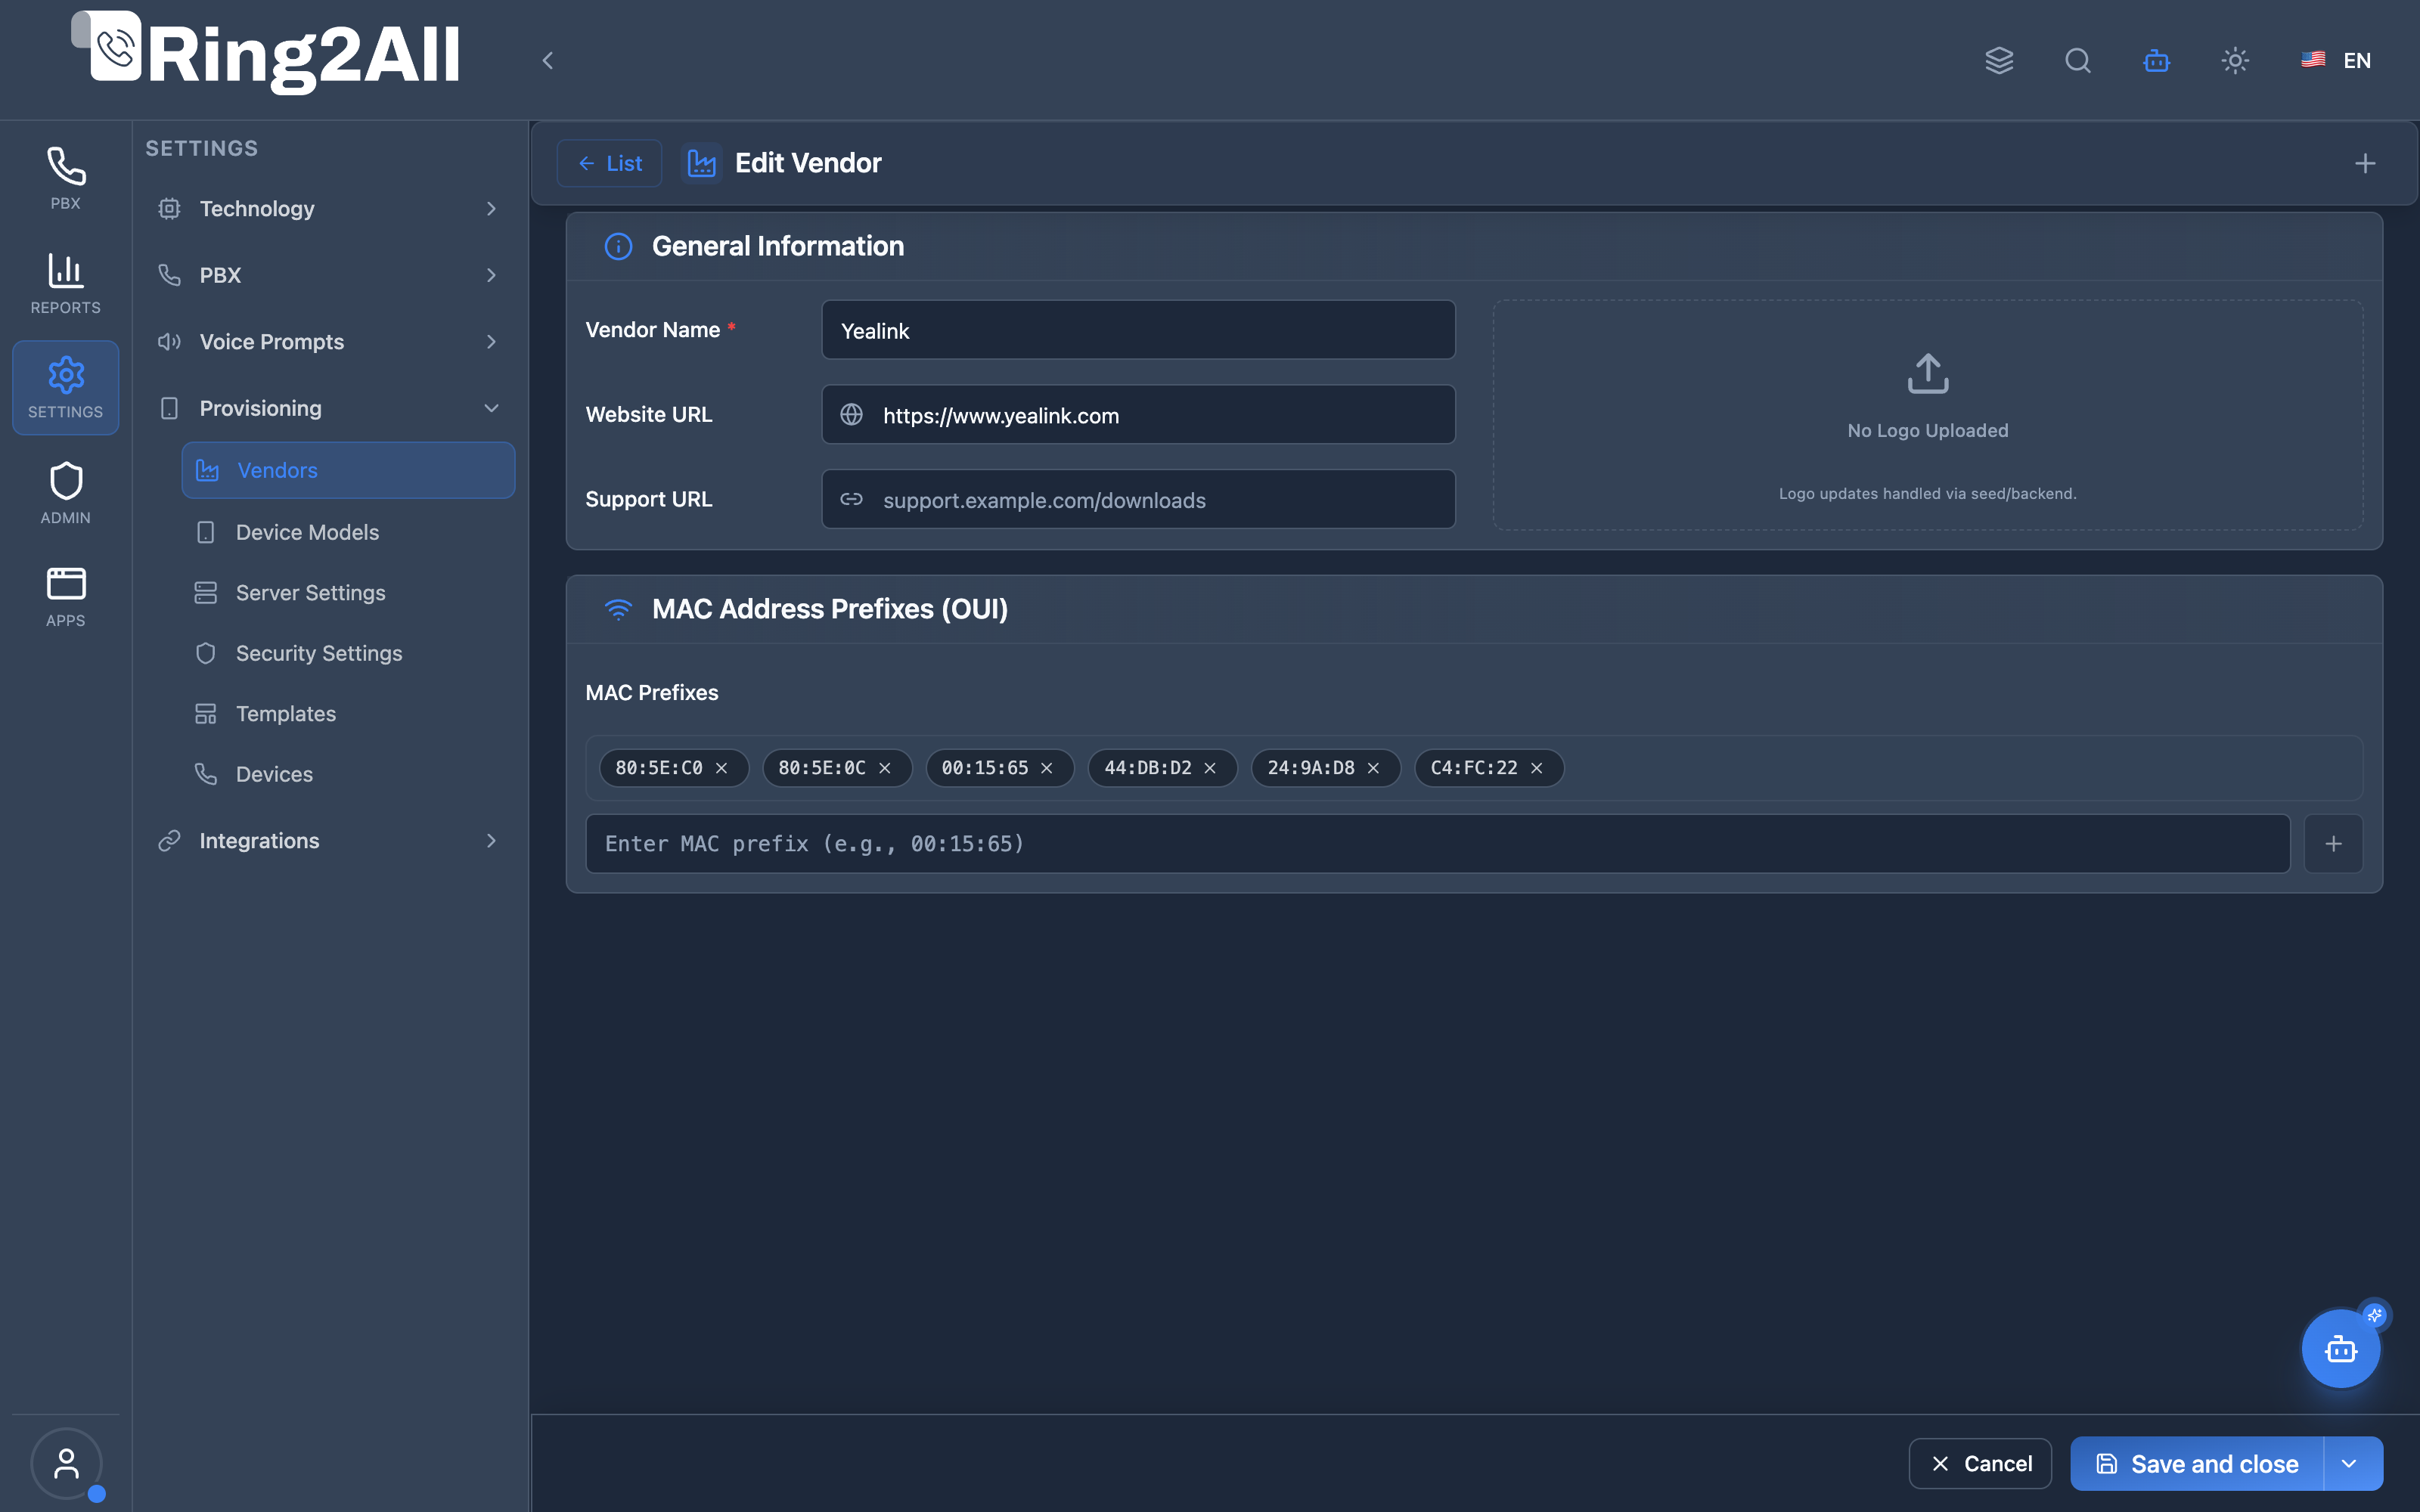Focus the Vendor Name field

(1138, 330)
